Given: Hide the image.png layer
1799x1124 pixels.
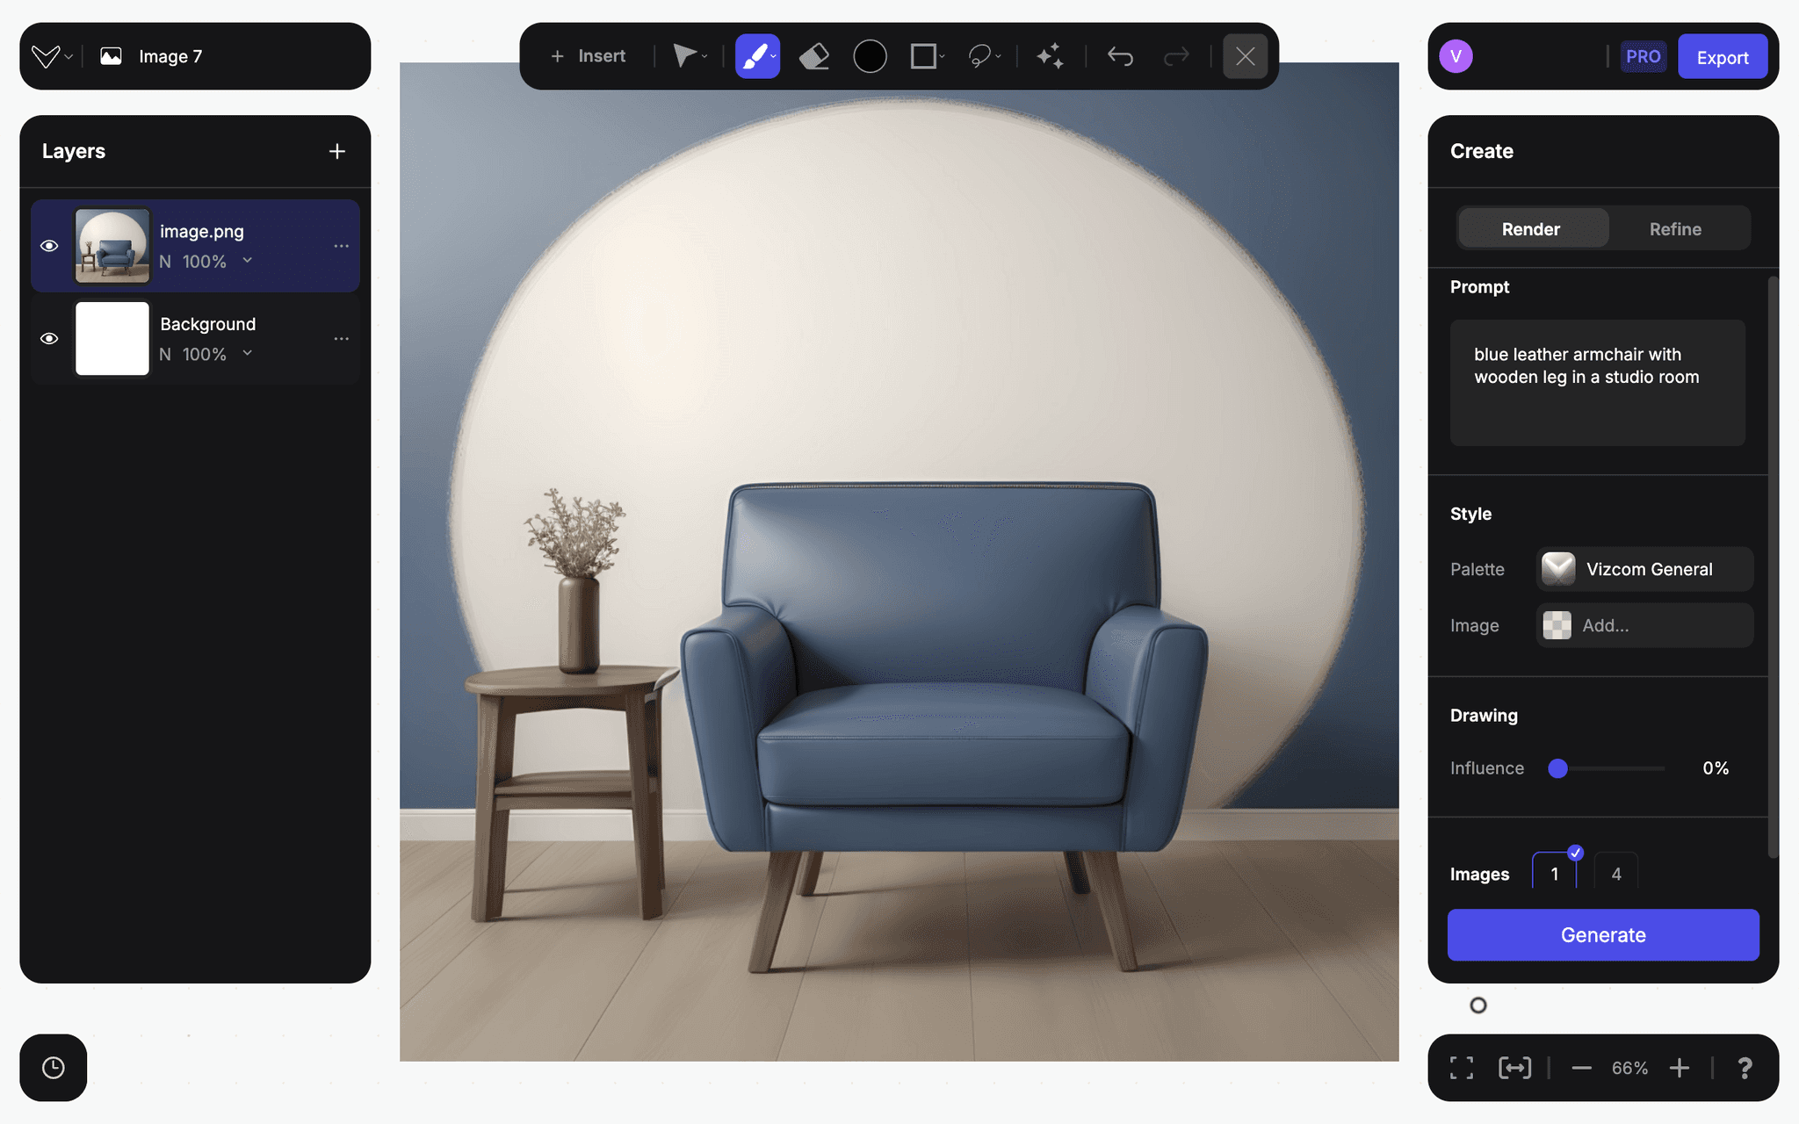Looking at the screenshot, I should click(x=49, y=246).
